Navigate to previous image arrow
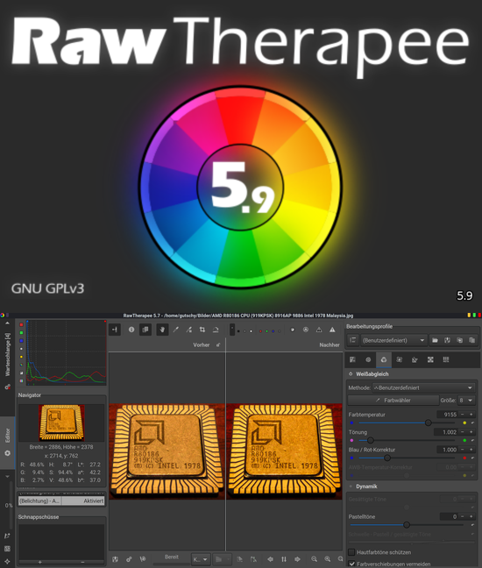 pyautogui.click(x=270, y=559)
